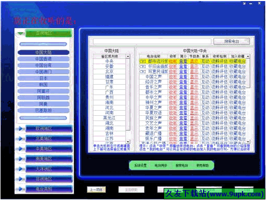Select province 福建 in the list

coord(109,77)
